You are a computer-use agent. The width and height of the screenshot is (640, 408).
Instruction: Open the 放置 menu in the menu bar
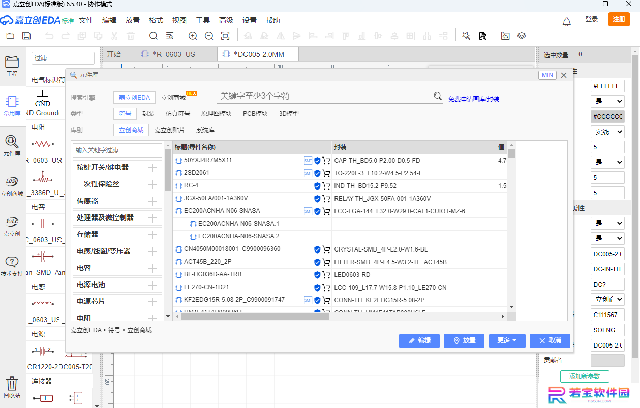[x=133, y=20]
